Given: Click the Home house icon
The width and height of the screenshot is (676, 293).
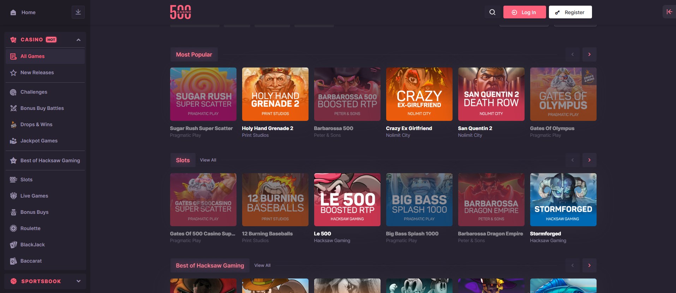Looking at the screenshot, I should click(13, 12).
